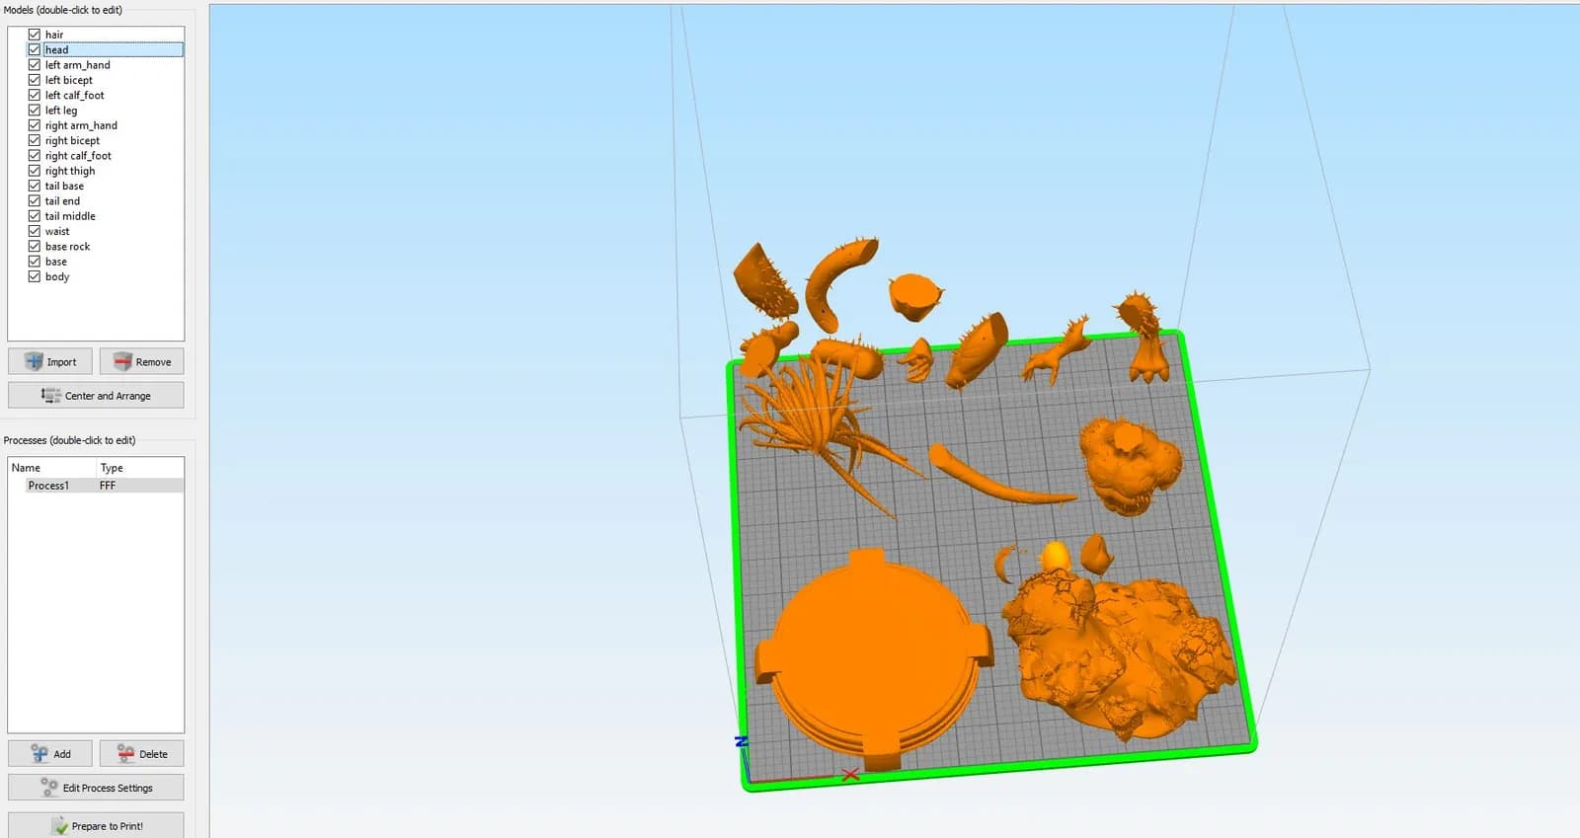Select the left arm_hand model entry
Screen dimensions: 1580x838
[77, 65]
